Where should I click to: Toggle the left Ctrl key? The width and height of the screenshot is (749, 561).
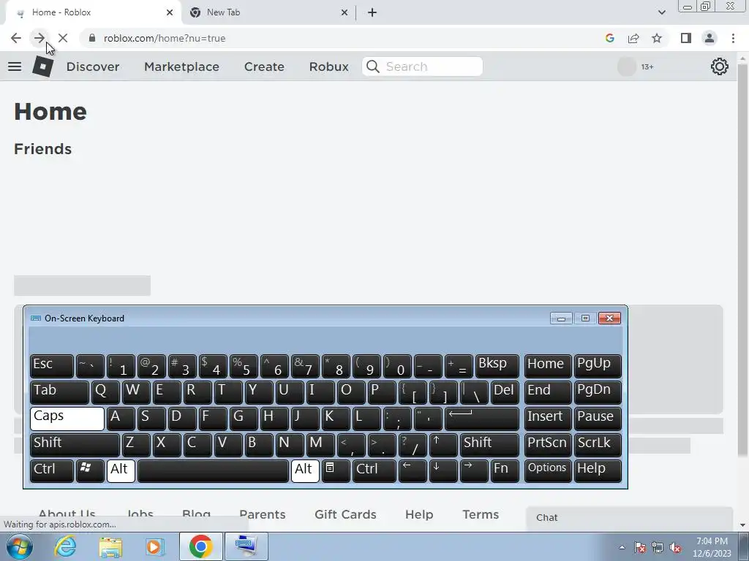coord(52,471)
